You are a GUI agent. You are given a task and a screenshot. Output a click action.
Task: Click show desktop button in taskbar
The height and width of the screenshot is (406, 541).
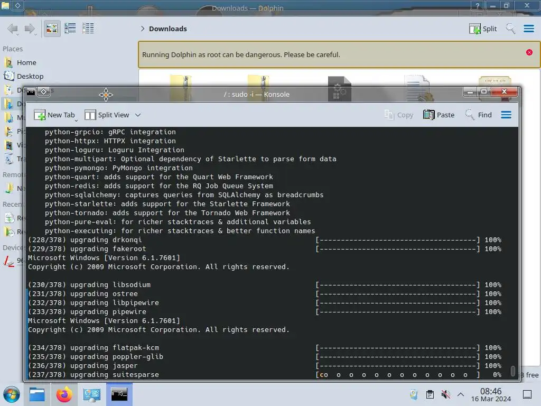coord(527,394)
